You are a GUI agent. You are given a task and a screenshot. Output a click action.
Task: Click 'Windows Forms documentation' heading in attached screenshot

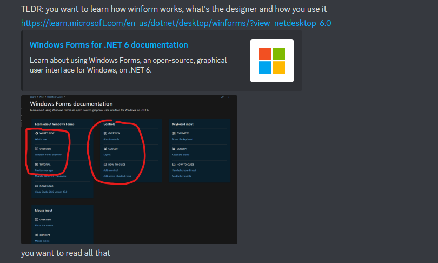coord(71,104)
